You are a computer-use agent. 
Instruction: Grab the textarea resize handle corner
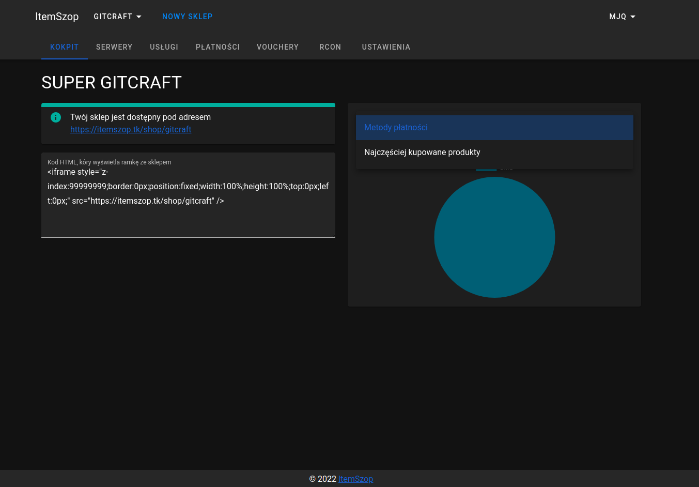tap(333, 235)
